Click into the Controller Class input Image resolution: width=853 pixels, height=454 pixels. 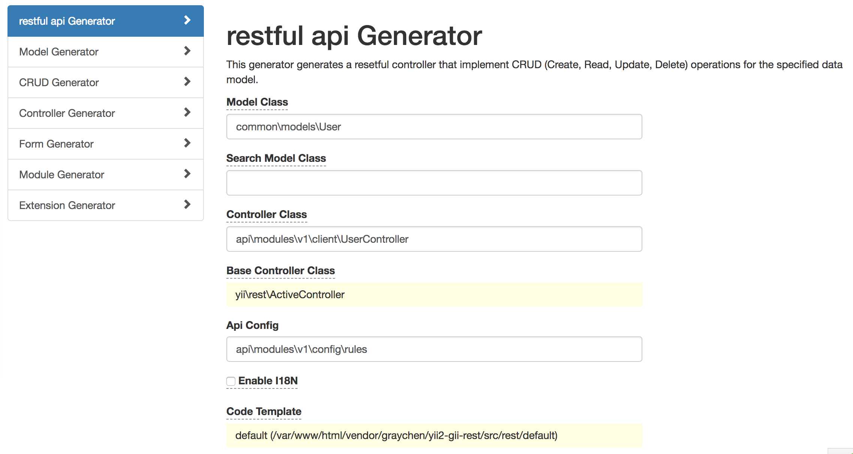tap(434, 239)
